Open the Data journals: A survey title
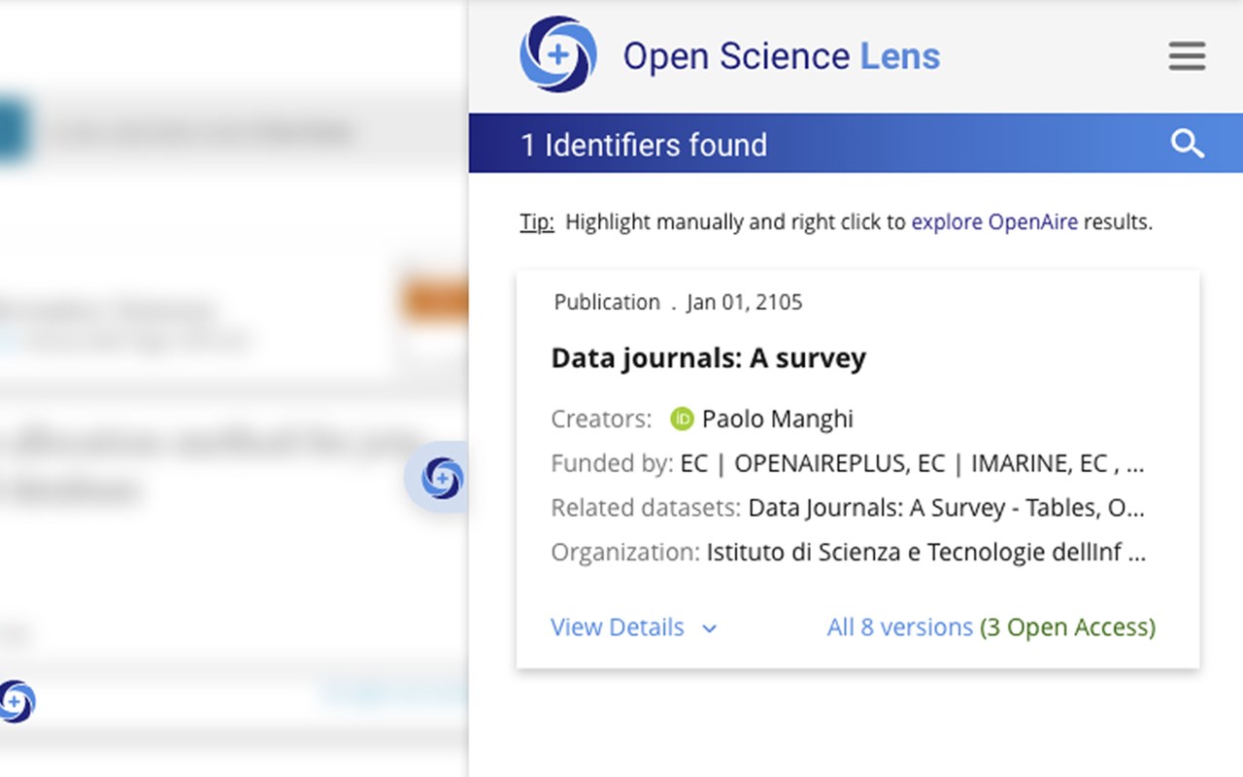The height and width of the screenshot is (777, 1243). (708, 357)
